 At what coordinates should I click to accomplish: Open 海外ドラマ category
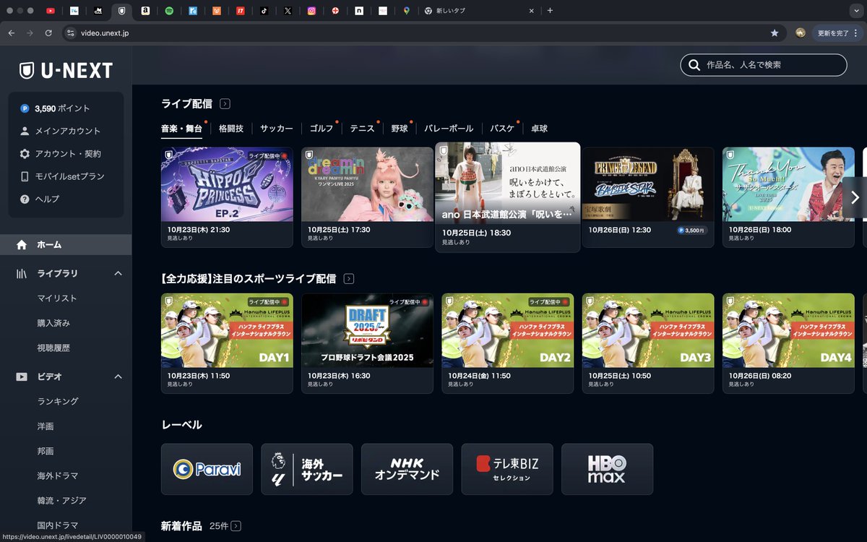(58, 476)
